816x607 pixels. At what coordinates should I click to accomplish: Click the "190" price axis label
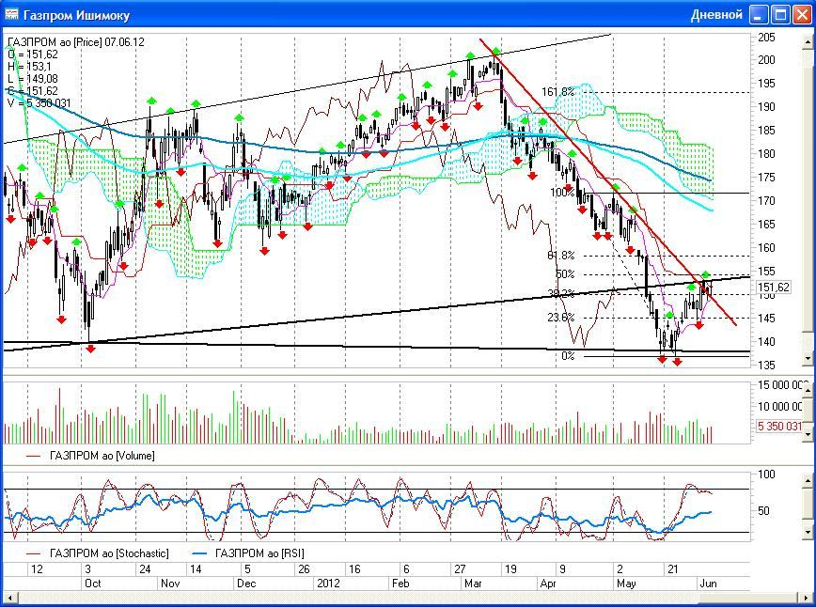[766, 106]
